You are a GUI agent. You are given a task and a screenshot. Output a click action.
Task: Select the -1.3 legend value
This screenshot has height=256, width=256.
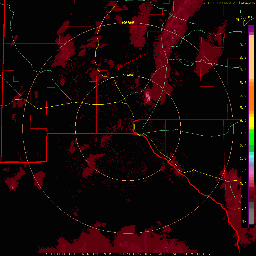click(242, 209)
